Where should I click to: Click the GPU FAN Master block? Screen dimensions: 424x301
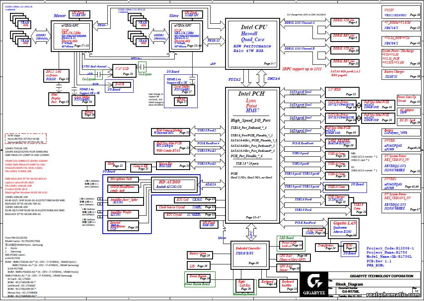coord(288,268)
